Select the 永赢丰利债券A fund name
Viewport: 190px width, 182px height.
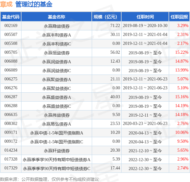tap(56, 35)
